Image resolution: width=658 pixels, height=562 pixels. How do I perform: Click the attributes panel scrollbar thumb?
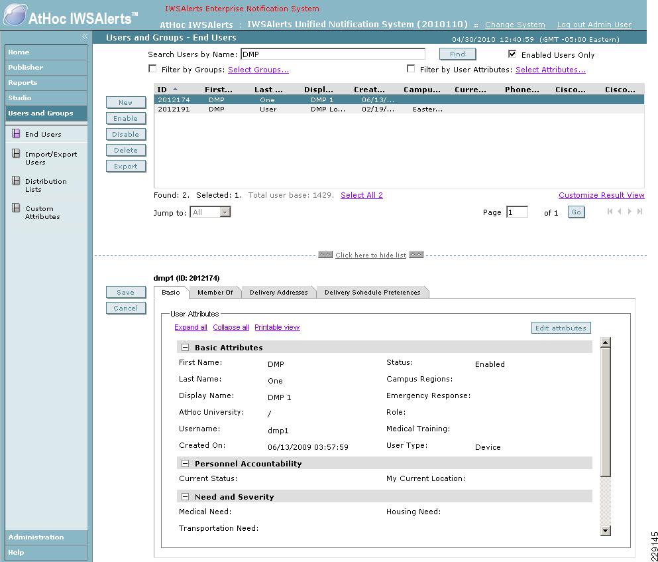[605, 412]
